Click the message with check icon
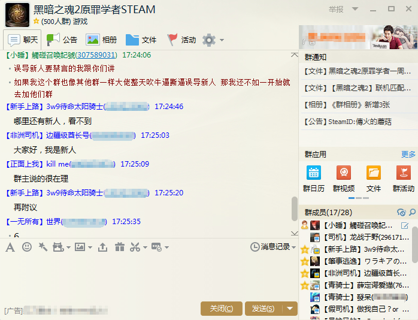The image size is (418, 320). [x=156, y=247]
